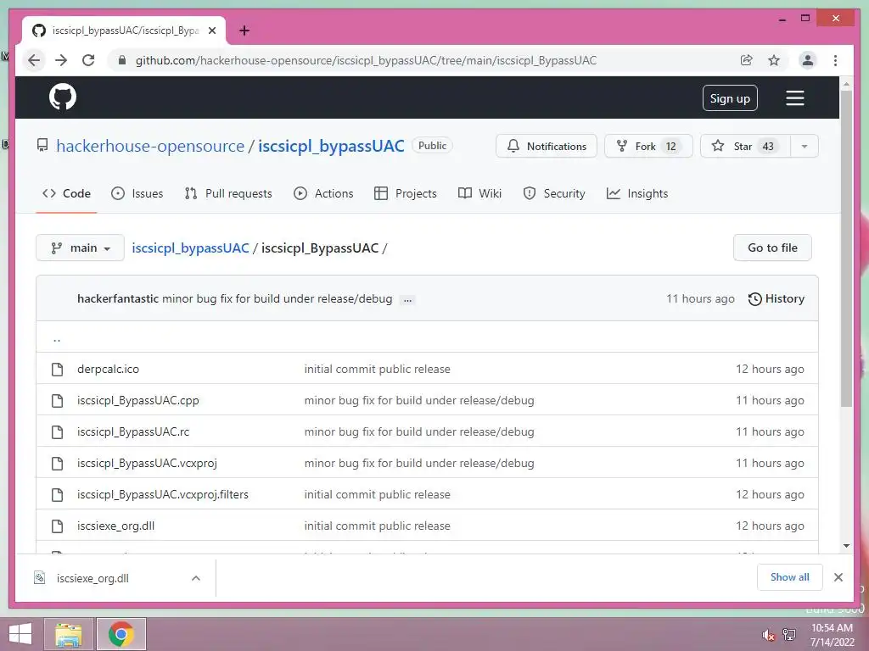
Task: Bookmark this page with star icon
Action: coord(774,60)
